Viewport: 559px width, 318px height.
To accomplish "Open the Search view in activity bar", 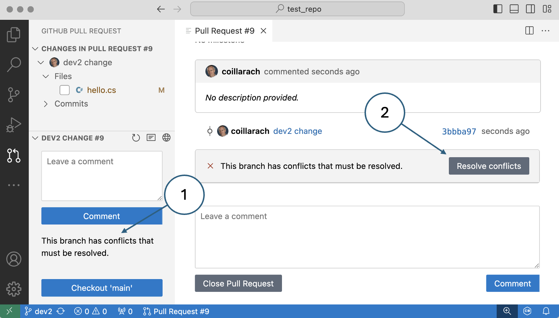I will click(14, 64).
